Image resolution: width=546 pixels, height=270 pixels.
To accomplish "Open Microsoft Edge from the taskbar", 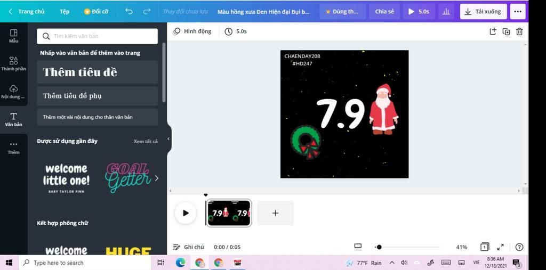I will tap(180, 263).
